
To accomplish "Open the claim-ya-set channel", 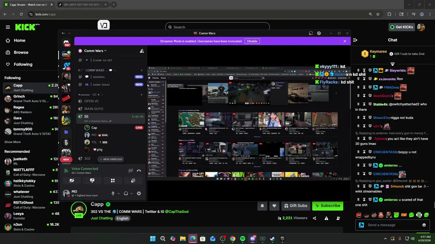I will [x=111, y=60].
